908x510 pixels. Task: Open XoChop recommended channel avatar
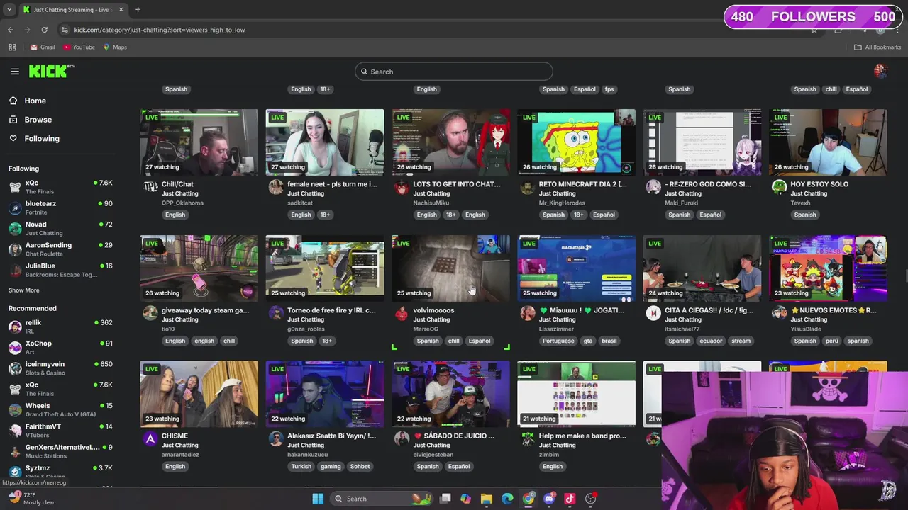tap(15, 347)
